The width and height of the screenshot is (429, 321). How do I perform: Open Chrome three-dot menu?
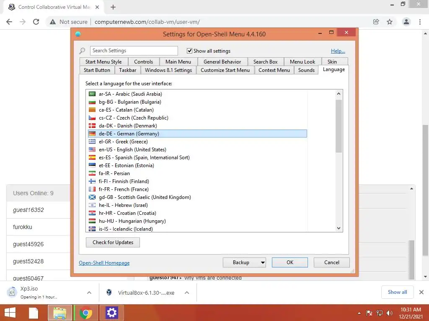pyautogui.click(x=420, y=22)
